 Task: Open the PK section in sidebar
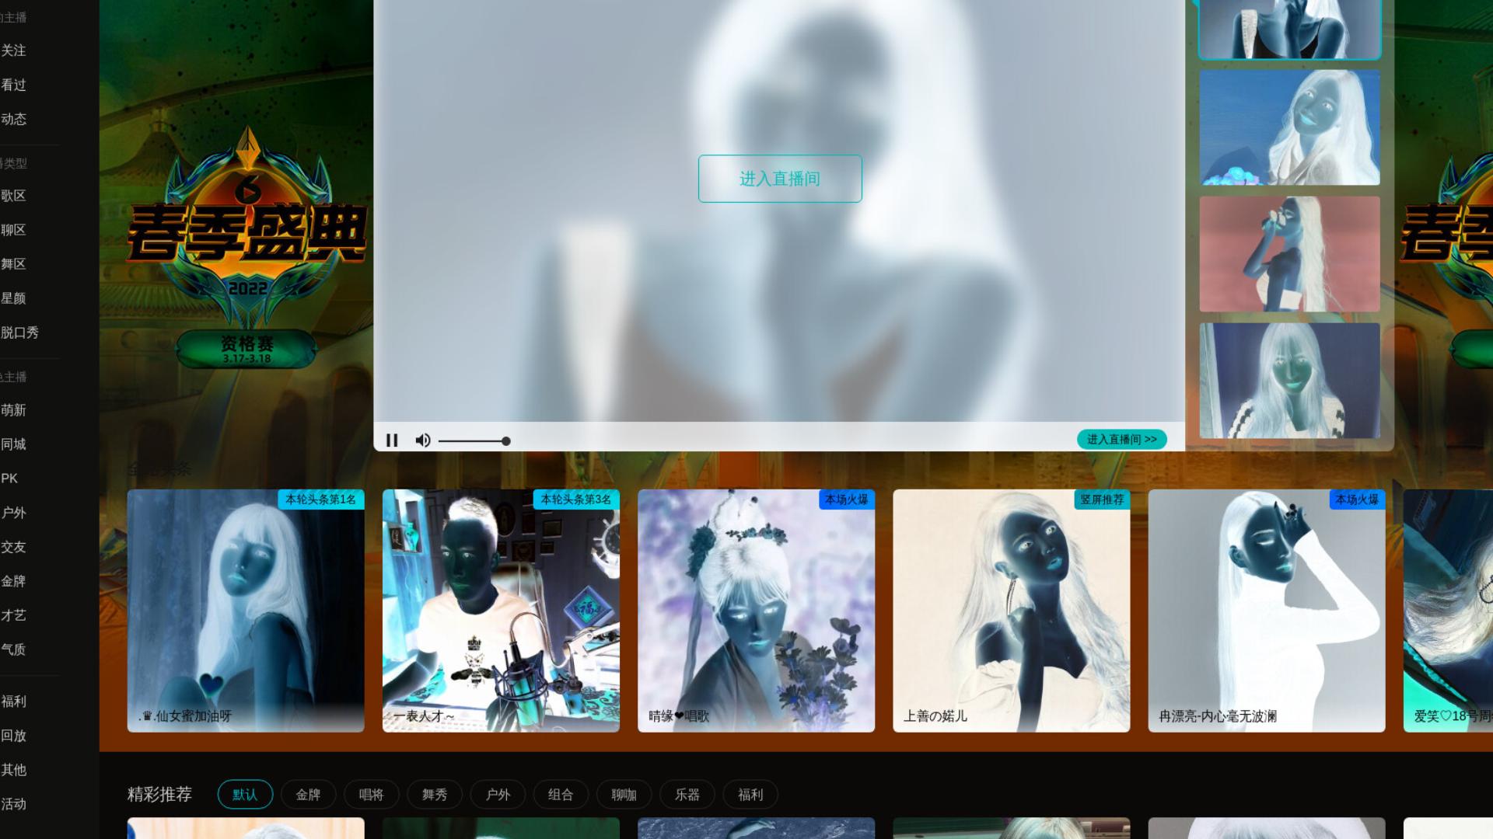[x=9, y=479]
